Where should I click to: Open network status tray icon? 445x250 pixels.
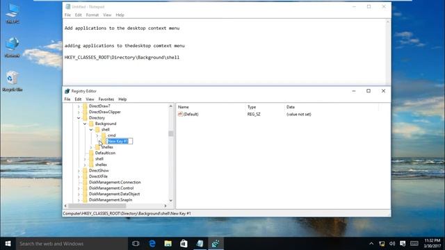coord(382,244)
